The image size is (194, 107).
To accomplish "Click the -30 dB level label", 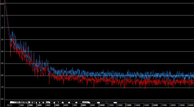I will 2,40.
